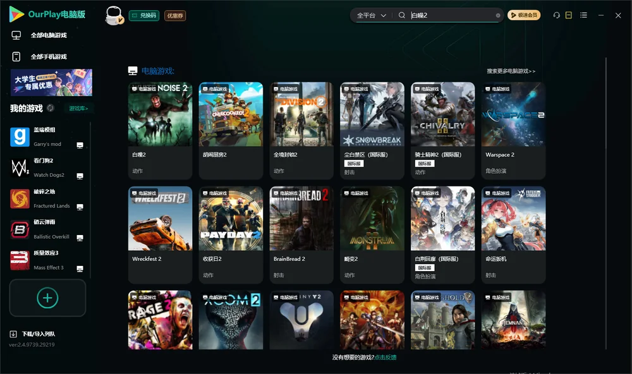Click the download icon next to 下载/导入列队
Screen dimensions: 632x374
click(13, 334)
